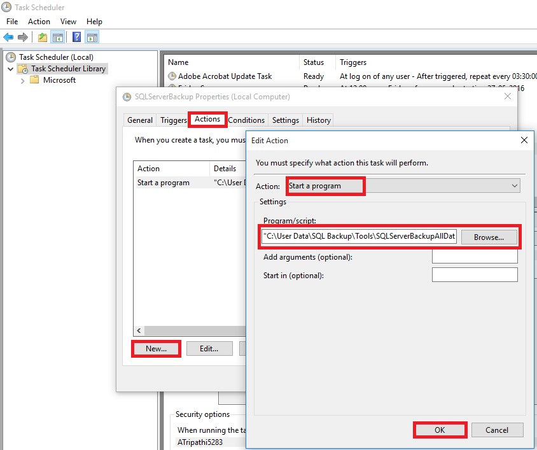Image resolution: width=537 pixels, height=450 pixels.
Task: Collapse the Task Scheduler Library tree node
Action: click(10, 69)
